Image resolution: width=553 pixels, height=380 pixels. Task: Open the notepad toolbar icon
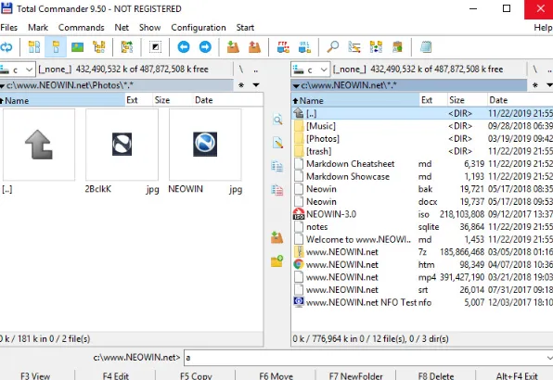tap(426, 47)
